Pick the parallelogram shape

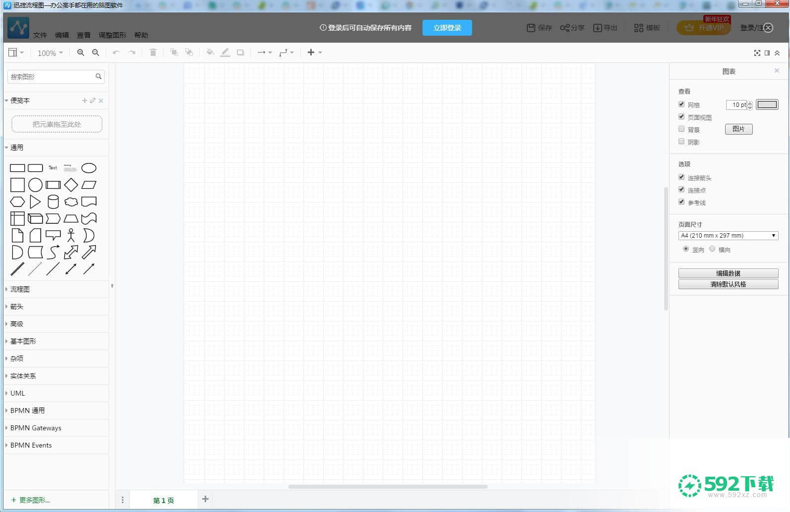[x=89, y=185]
